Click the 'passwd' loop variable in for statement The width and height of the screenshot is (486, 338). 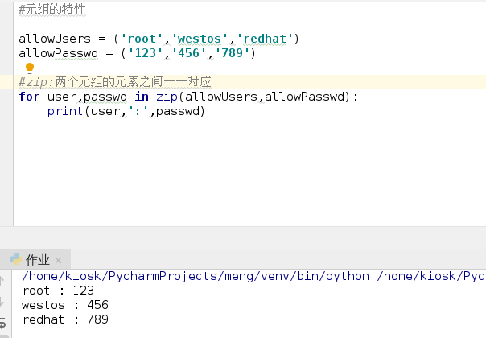pyautogui.click(x=105, y=97)
